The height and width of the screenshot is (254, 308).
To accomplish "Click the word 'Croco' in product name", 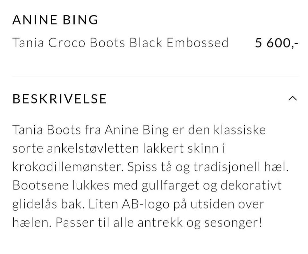I will click(67, 43).
